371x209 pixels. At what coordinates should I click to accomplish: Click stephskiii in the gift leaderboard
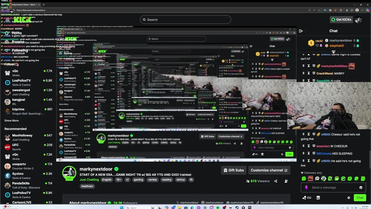tap(337, 46)
